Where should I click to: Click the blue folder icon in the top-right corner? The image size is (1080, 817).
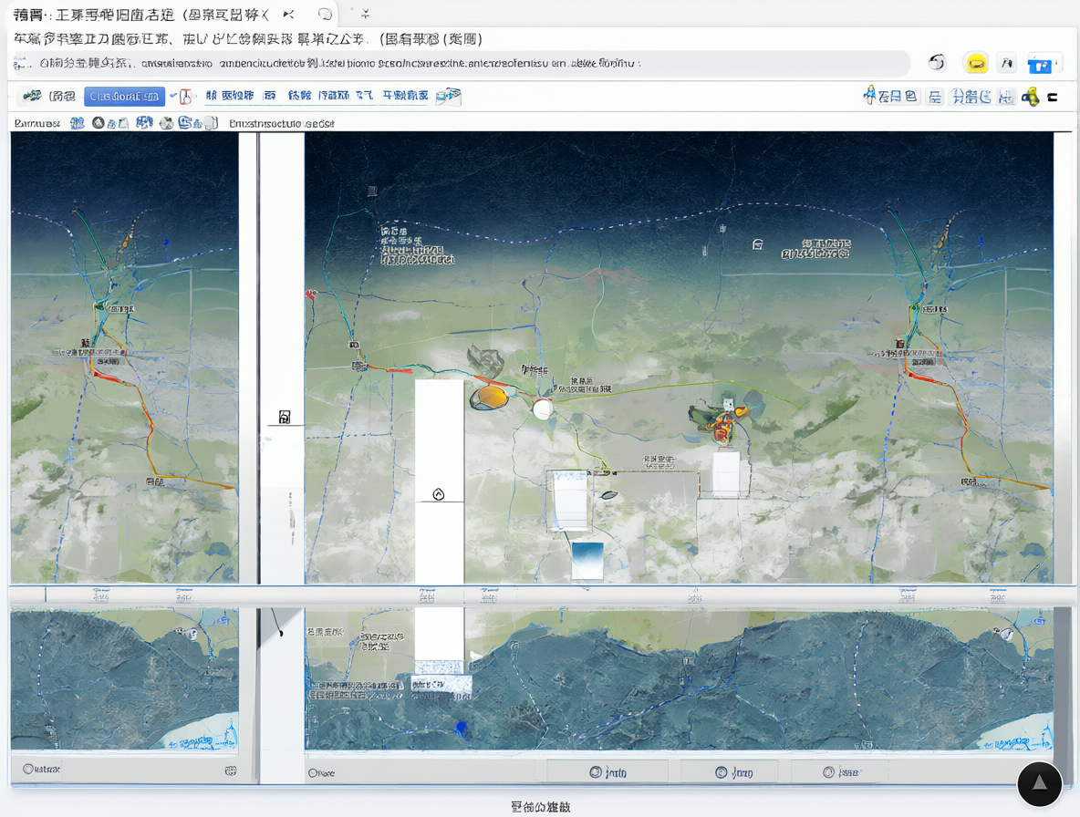tap(1039, 64)
